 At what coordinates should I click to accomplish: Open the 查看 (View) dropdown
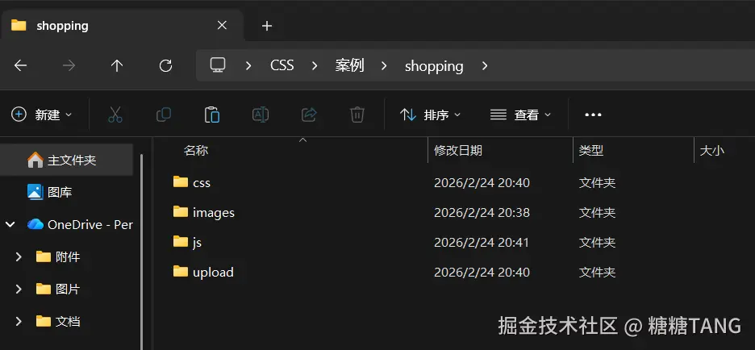click(x=520, y=115)
